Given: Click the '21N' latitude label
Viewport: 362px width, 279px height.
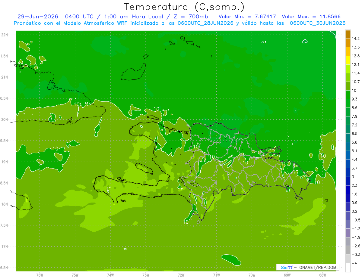Looking at the screenshot, I should click(x=5, y=77).
